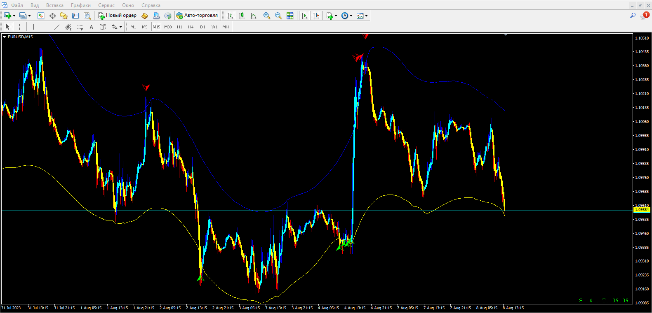Open the notifications chat icon with red badge
The height and width of the screenshot is (313, 652).
coord(644,16)
